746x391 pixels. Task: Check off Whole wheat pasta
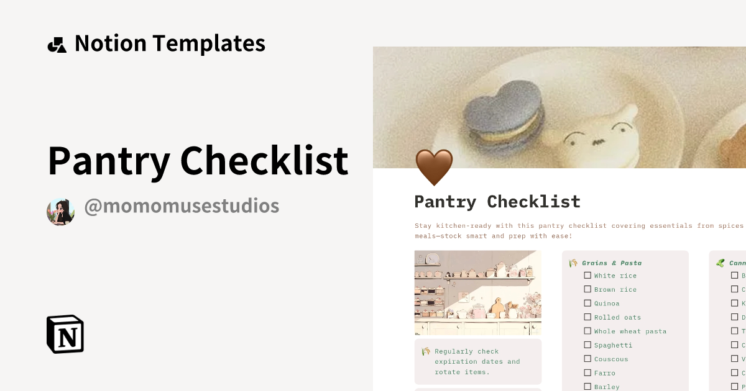point(587,331)
